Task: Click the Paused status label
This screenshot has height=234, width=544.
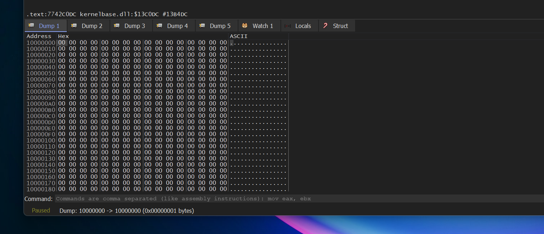Action: [x=41, y=211]
